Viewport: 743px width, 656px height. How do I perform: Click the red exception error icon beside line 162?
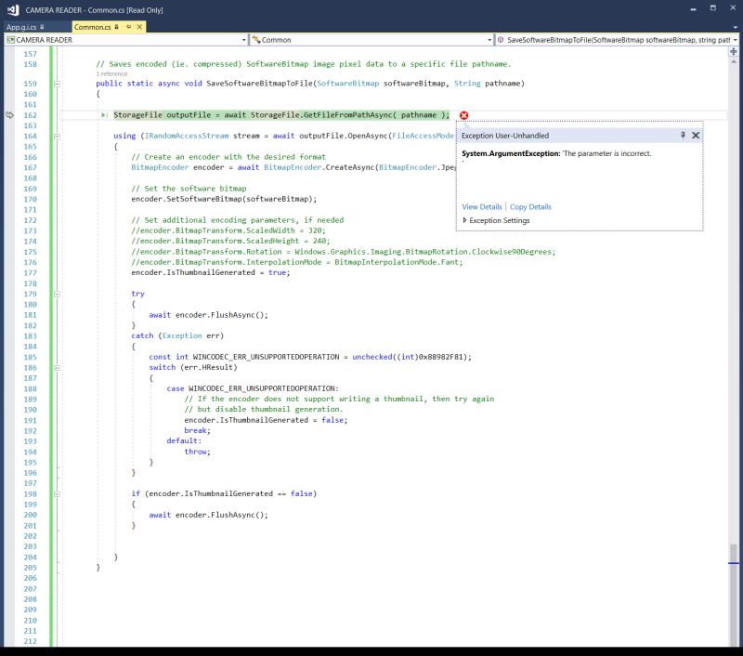click(x=462, y=114)
